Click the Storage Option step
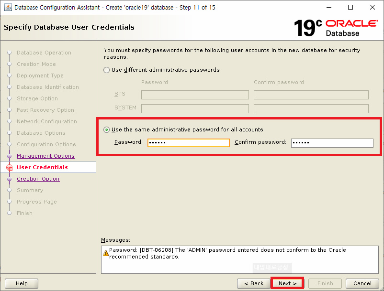 (37, 99)
